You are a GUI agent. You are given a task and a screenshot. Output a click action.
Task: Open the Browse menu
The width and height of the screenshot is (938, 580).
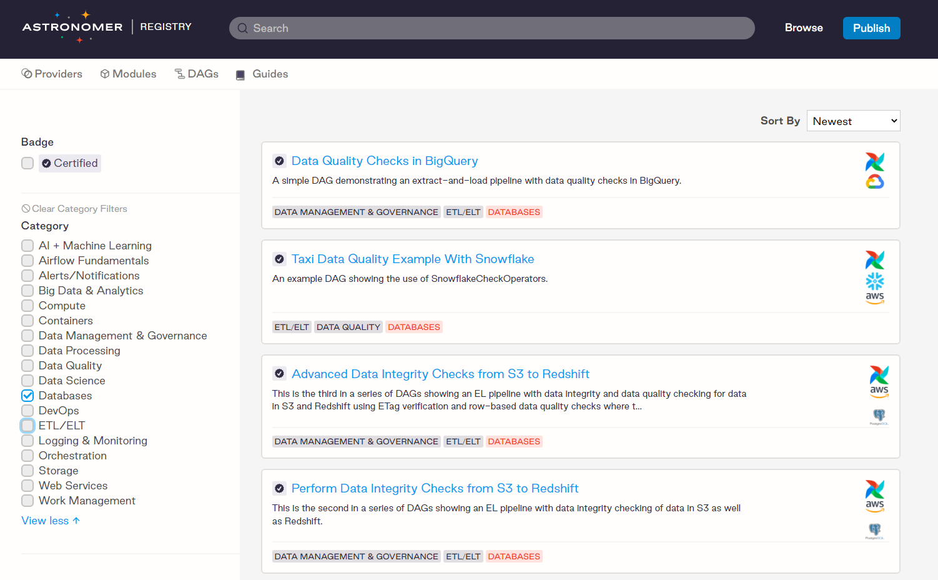(804, 27)
